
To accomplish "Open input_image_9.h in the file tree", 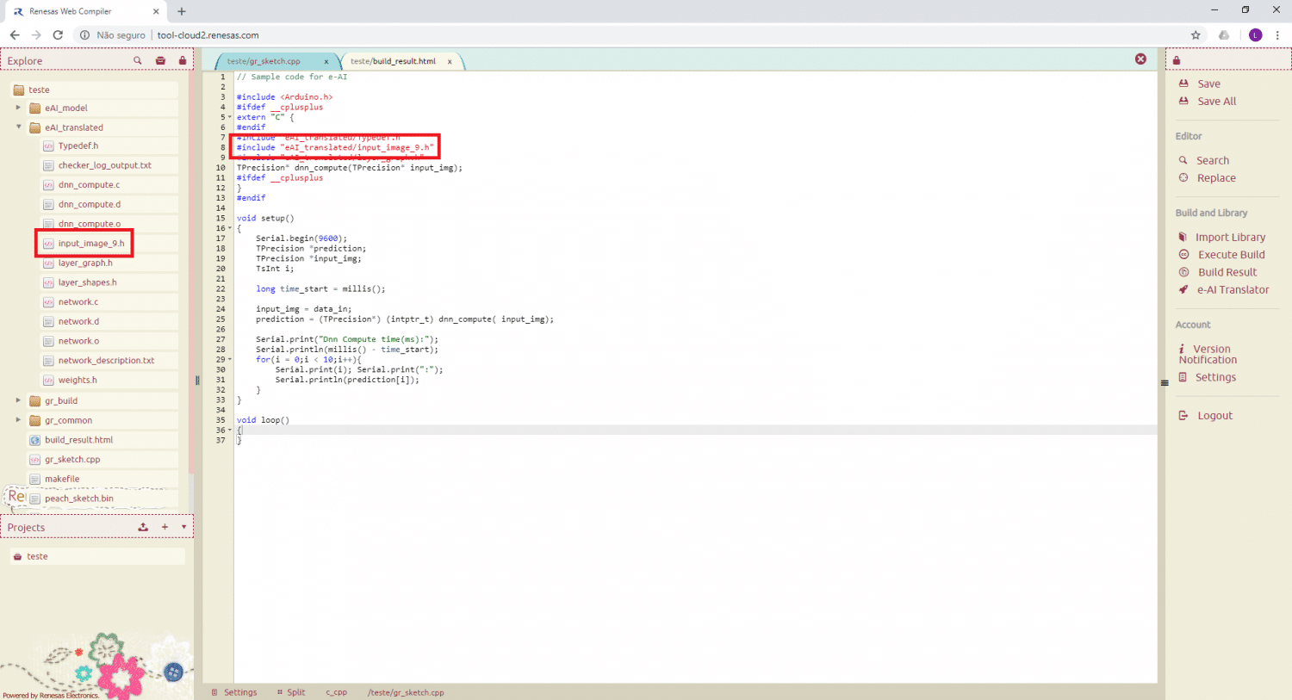I will tap(91, 244).
